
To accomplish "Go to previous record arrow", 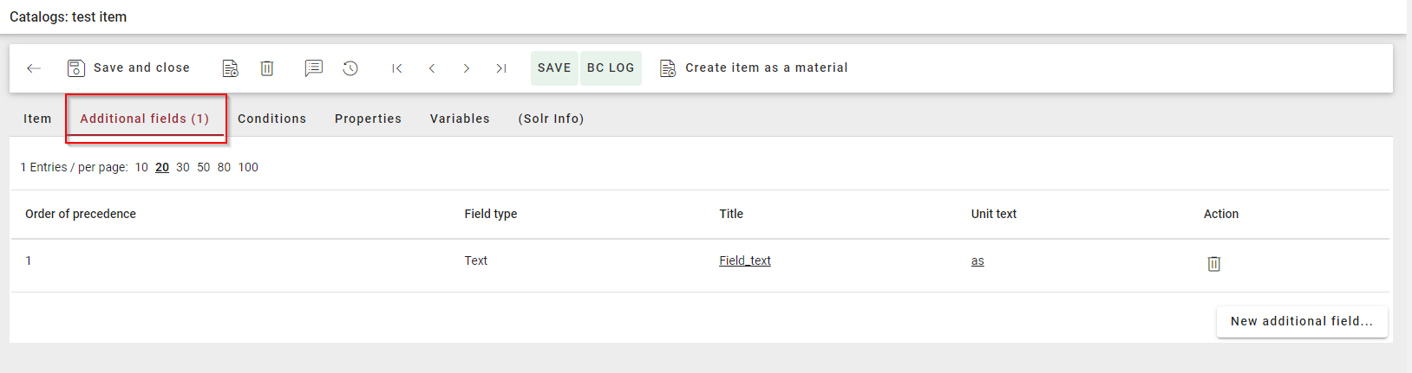I will pyautogui.click(x=432, y=68).
